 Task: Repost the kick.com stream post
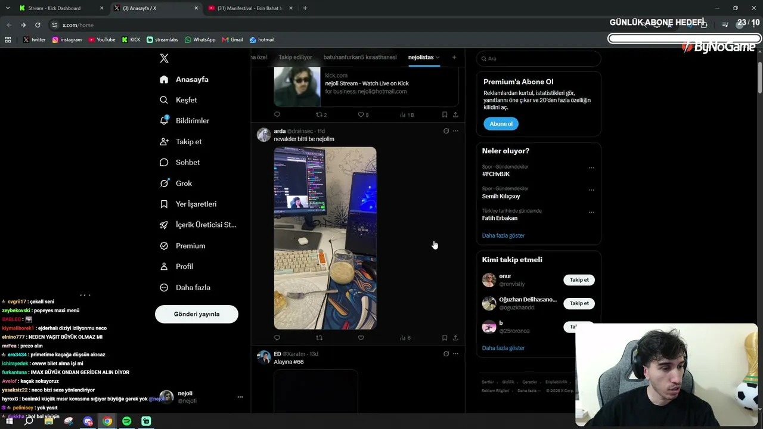(320, 114)
